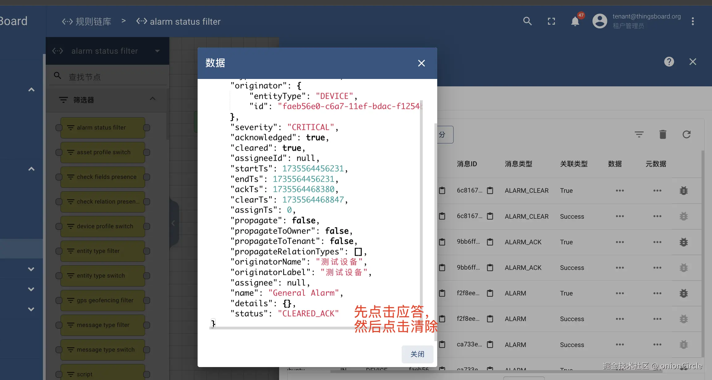Refresh the debug events table
Screen dimensions: 712x380
[x=686, y=134]
